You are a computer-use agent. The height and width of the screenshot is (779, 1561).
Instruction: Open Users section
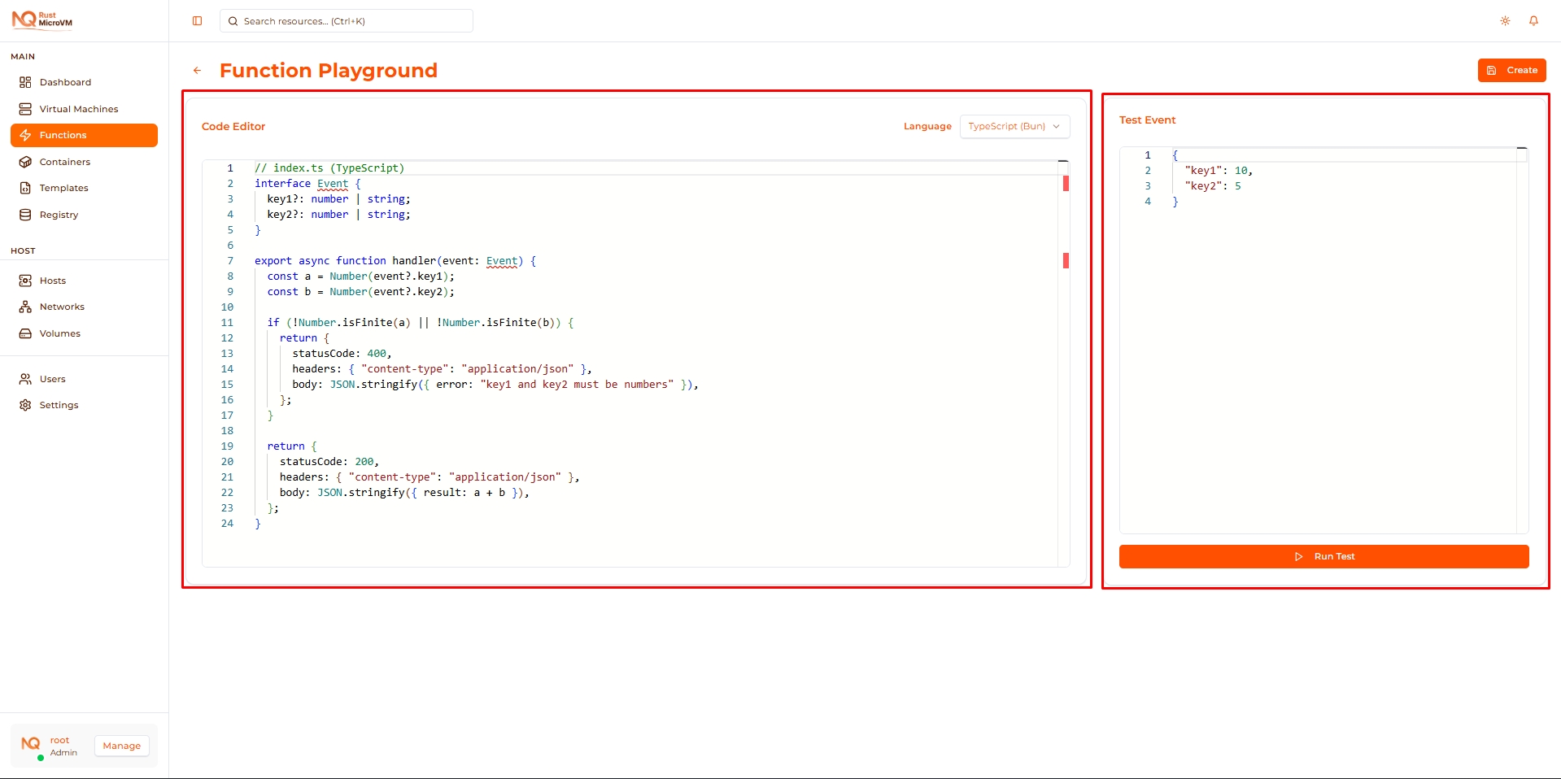coord(52,379)
